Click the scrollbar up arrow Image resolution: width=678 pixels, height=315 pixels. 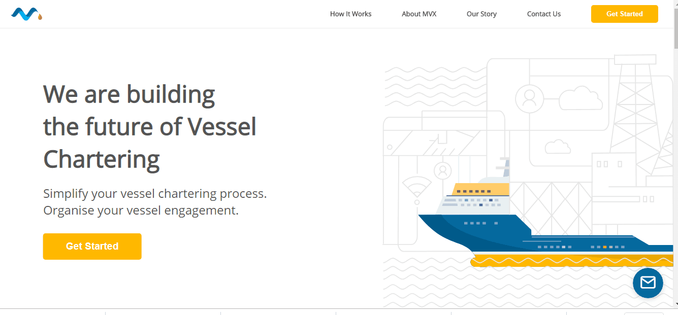pyautogui.click(x=674, y=3)
